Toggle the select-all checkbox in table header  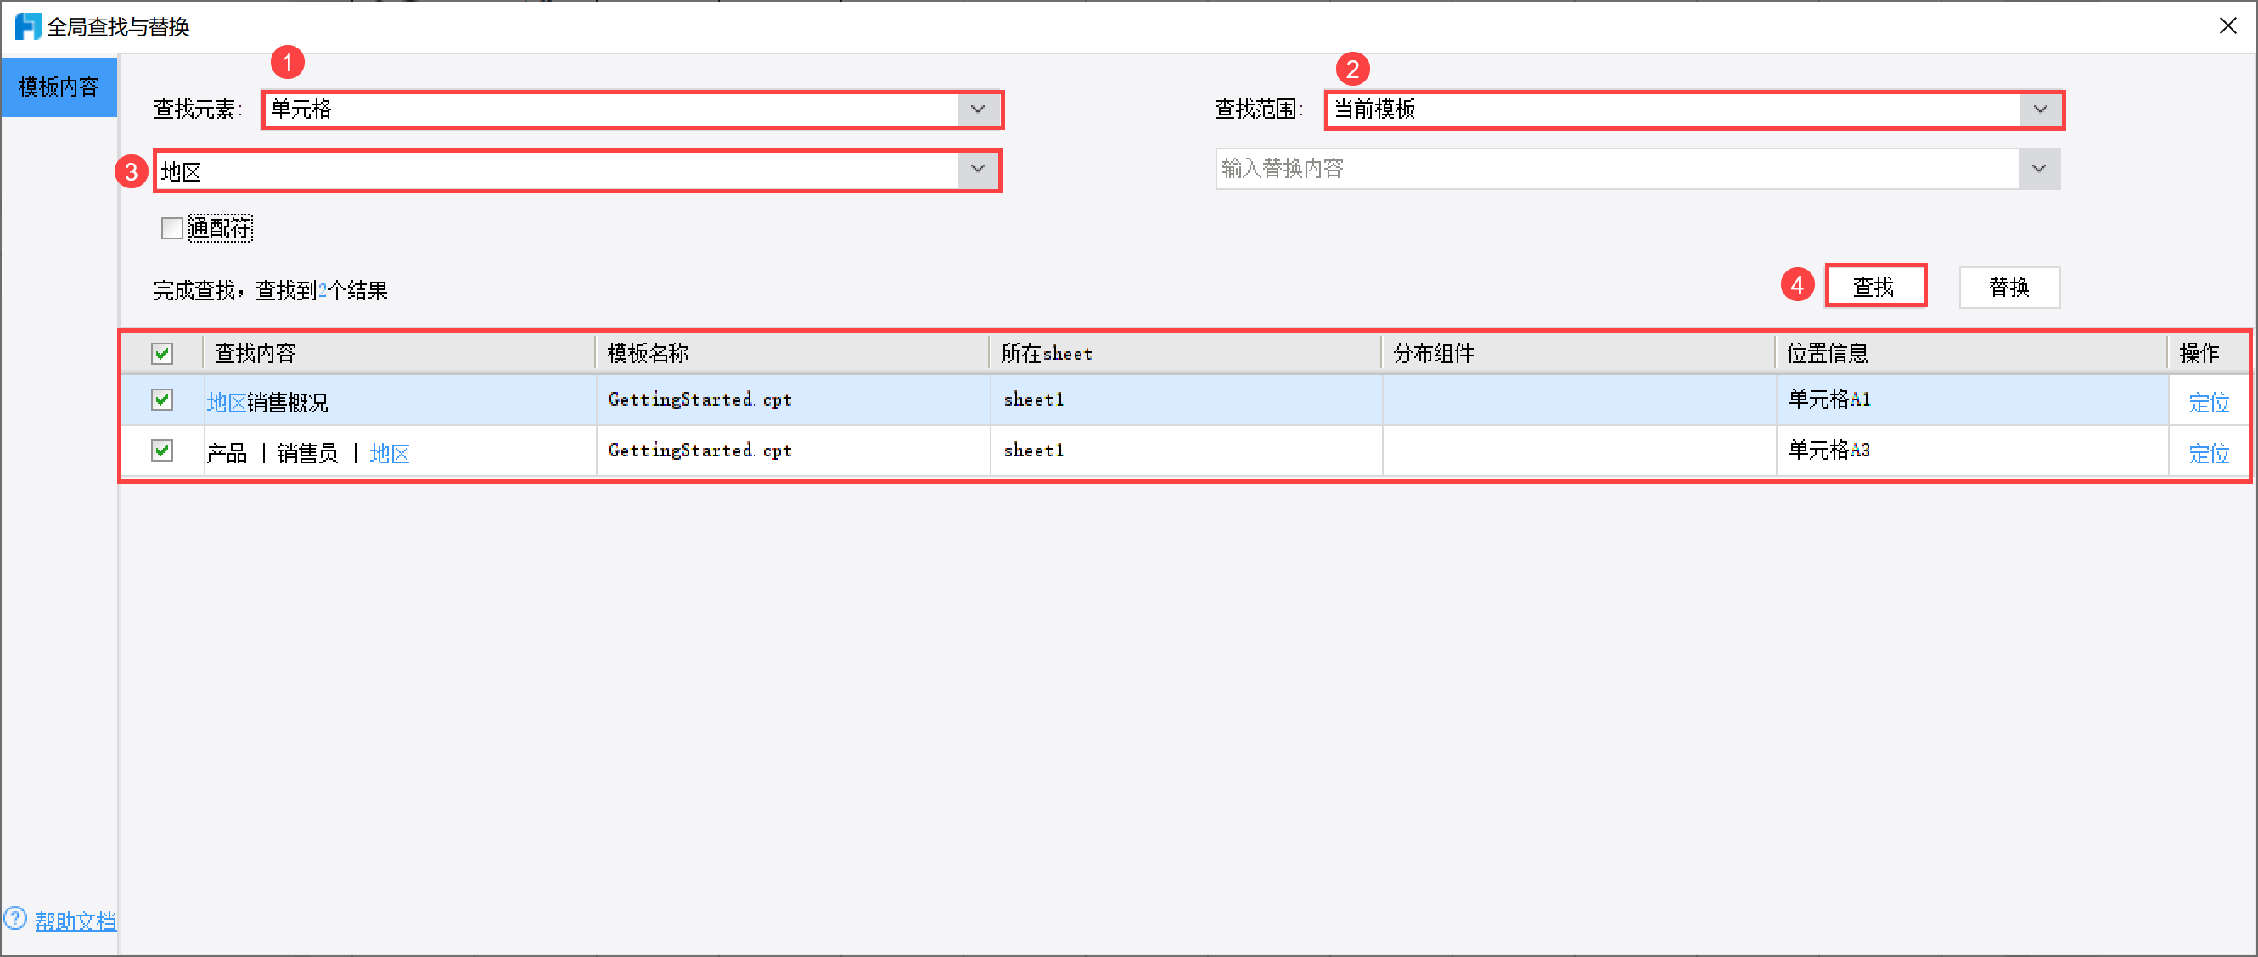point(162,354)
